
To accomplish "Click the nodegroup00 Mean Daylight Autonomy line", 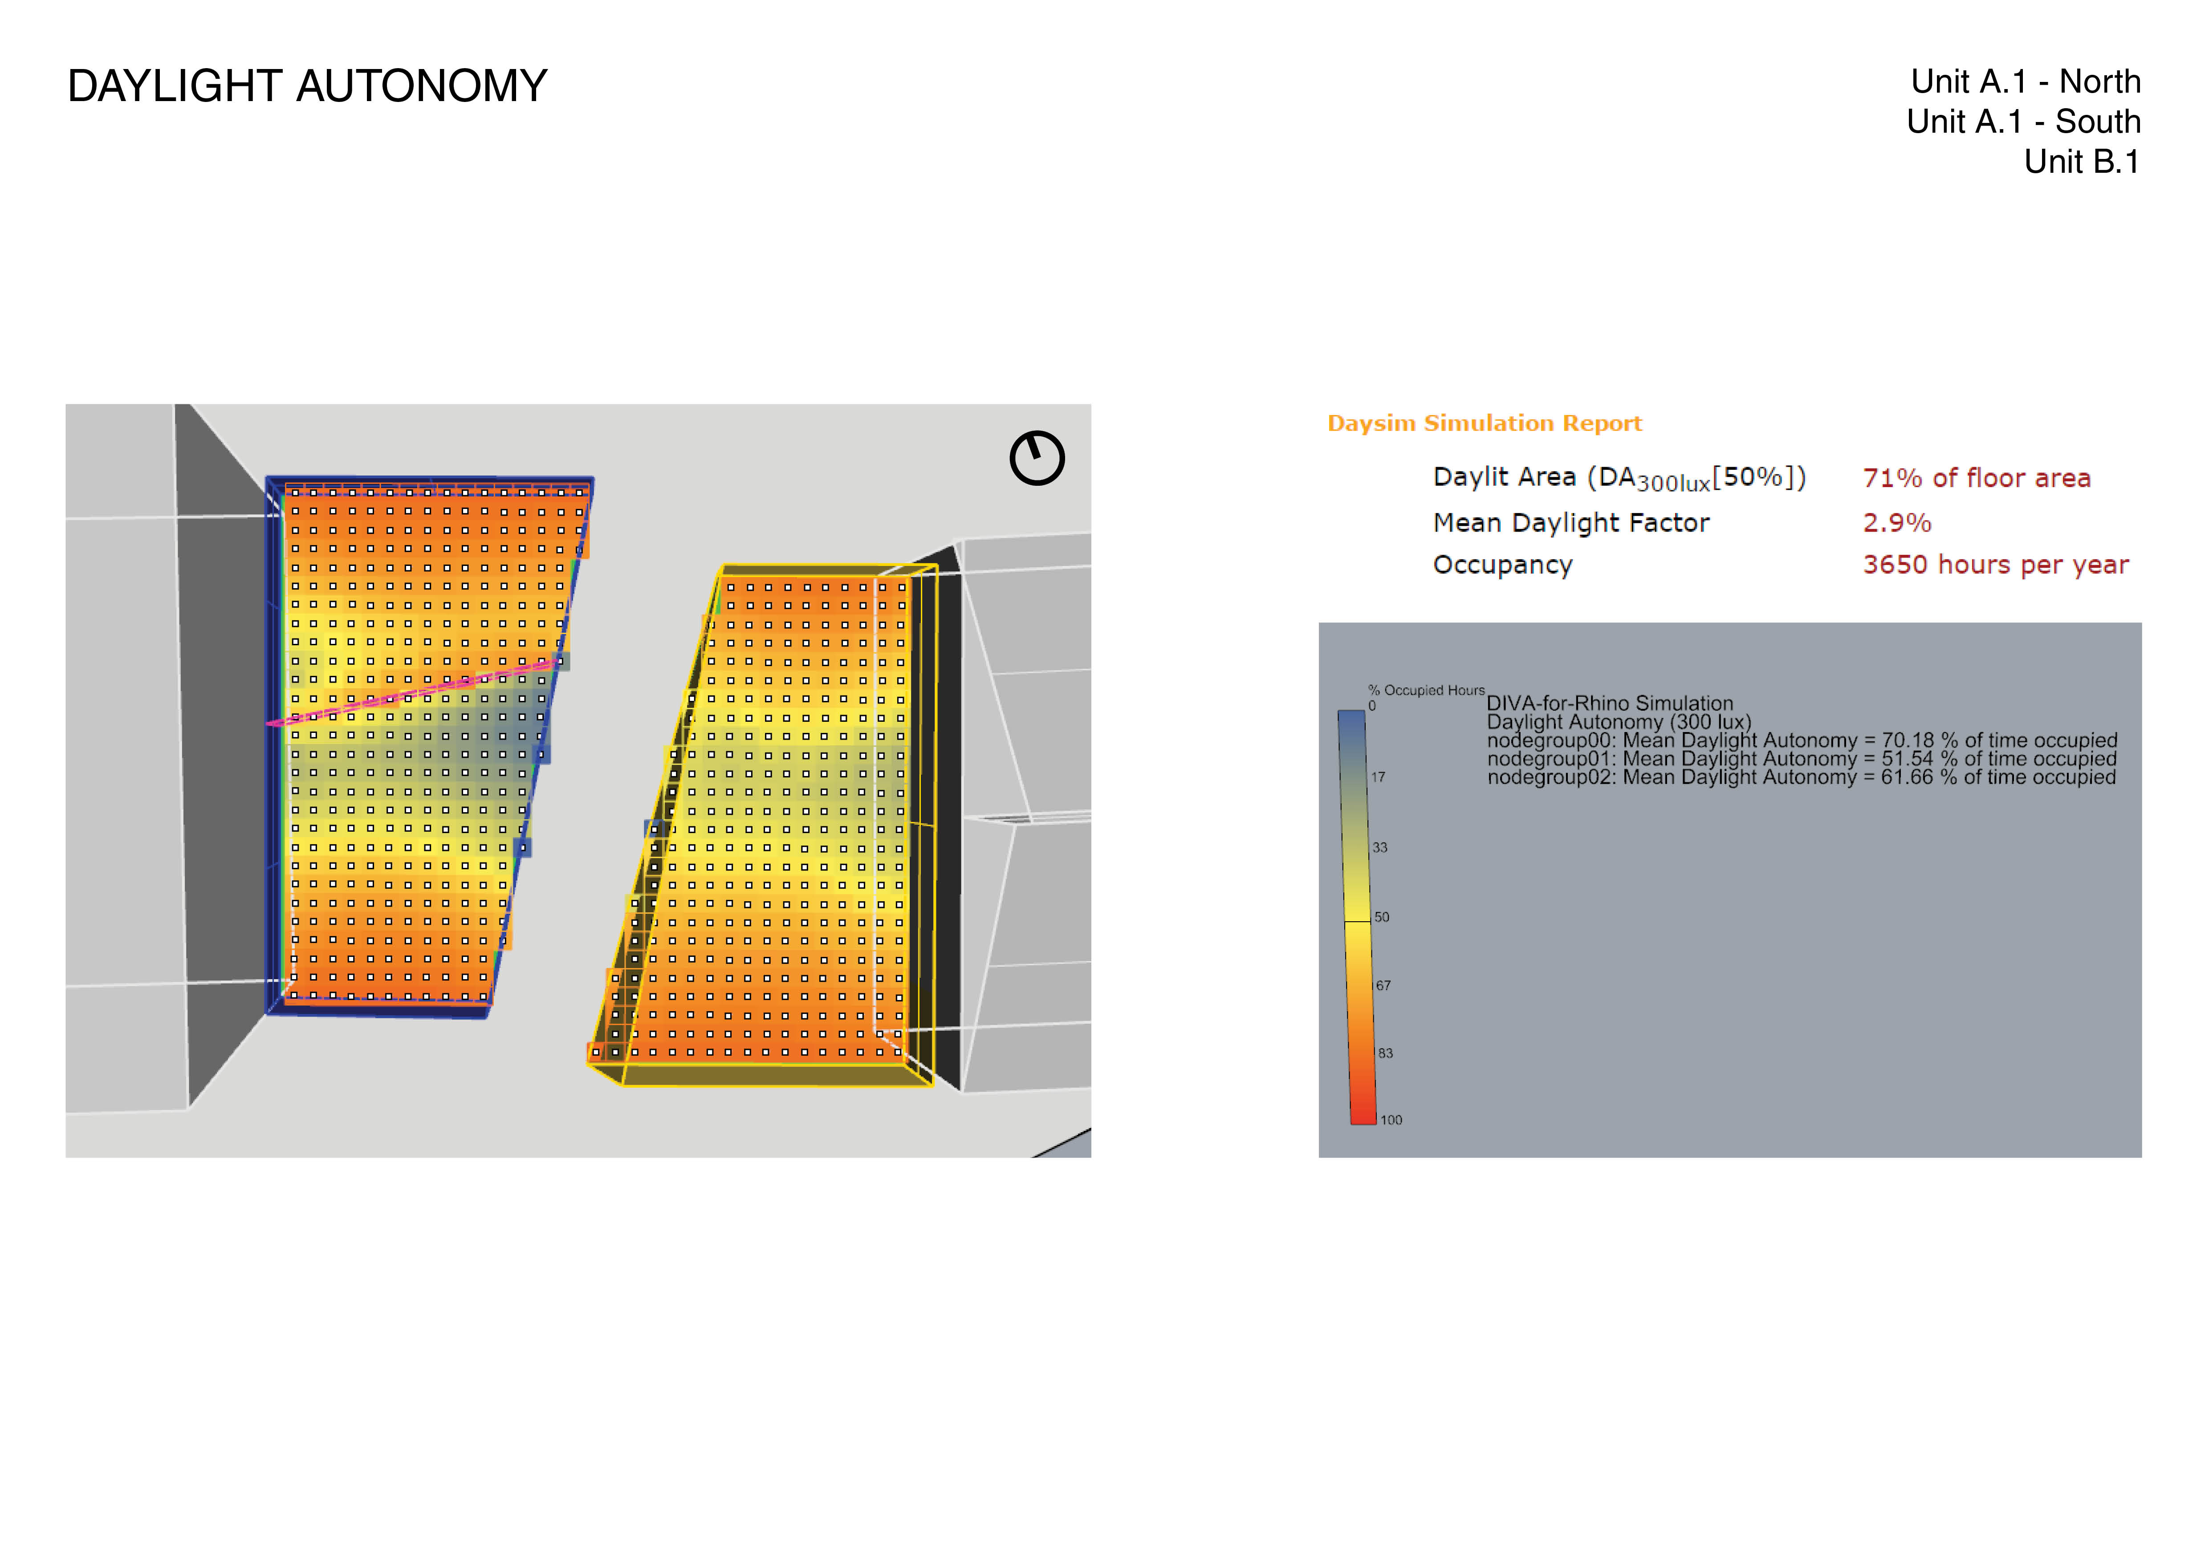I will [1801, 740].
